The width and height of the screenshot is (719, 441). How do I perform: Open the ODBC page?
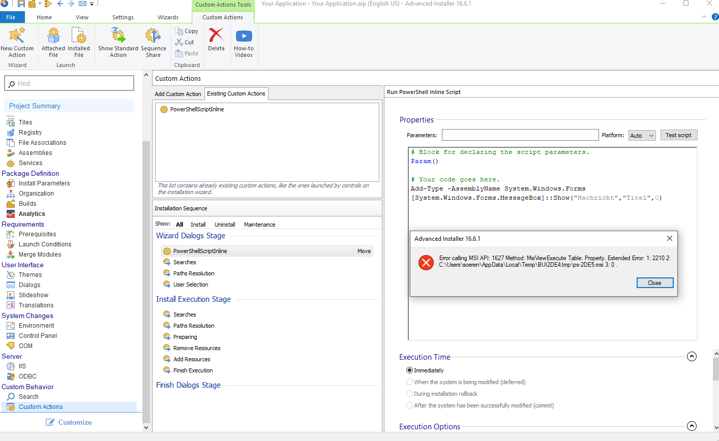click(x=27, y=376)
